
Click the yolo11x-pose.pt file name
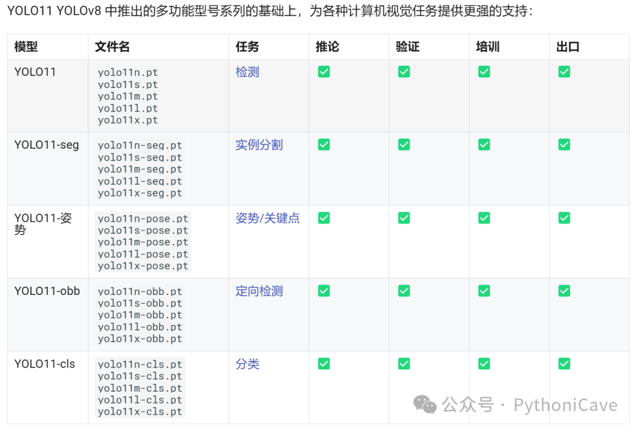[x=143, y=266]
